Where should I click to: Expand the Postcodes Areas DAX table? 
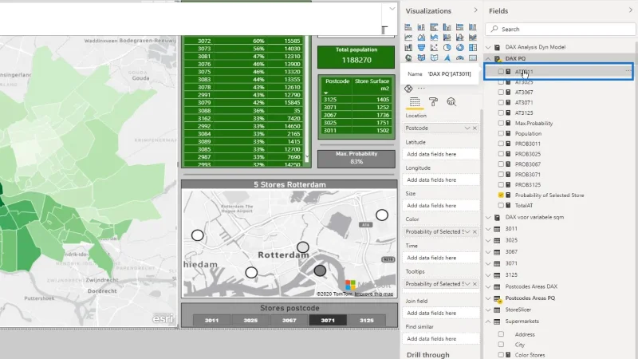[488, 286]
